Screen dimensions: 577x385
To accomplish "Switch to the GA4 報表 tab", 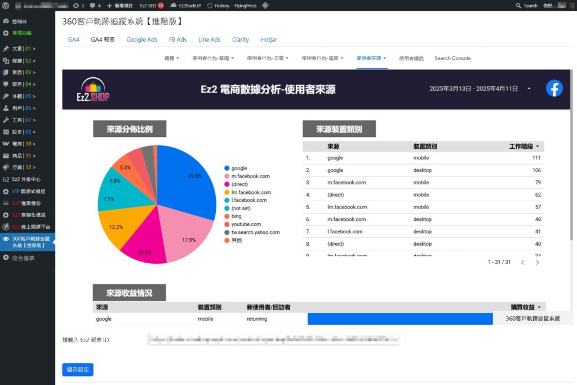I will click(x=103, y=39).
